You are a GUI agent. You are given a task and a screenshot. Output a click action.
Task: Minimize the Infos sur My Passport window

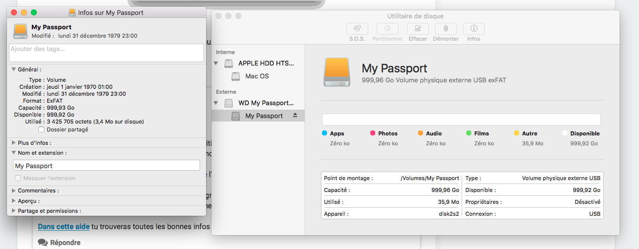24,12
